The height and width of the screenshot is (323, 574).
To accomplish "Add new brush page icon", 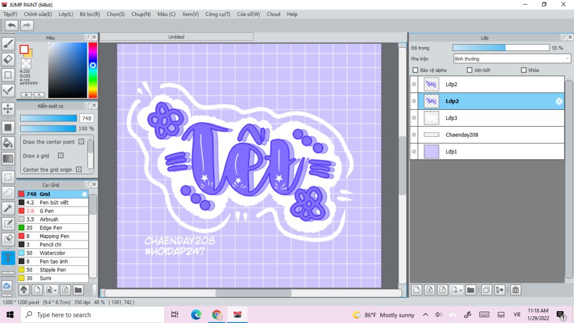I will click(36, 290).
